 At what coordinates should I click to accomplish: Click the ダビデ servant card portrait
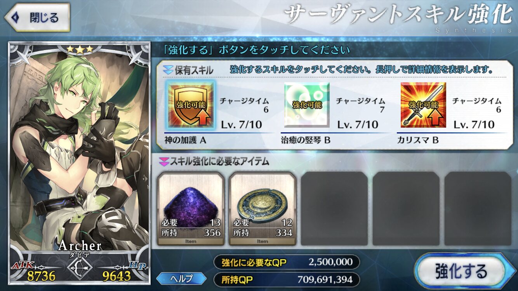point(79,163)
